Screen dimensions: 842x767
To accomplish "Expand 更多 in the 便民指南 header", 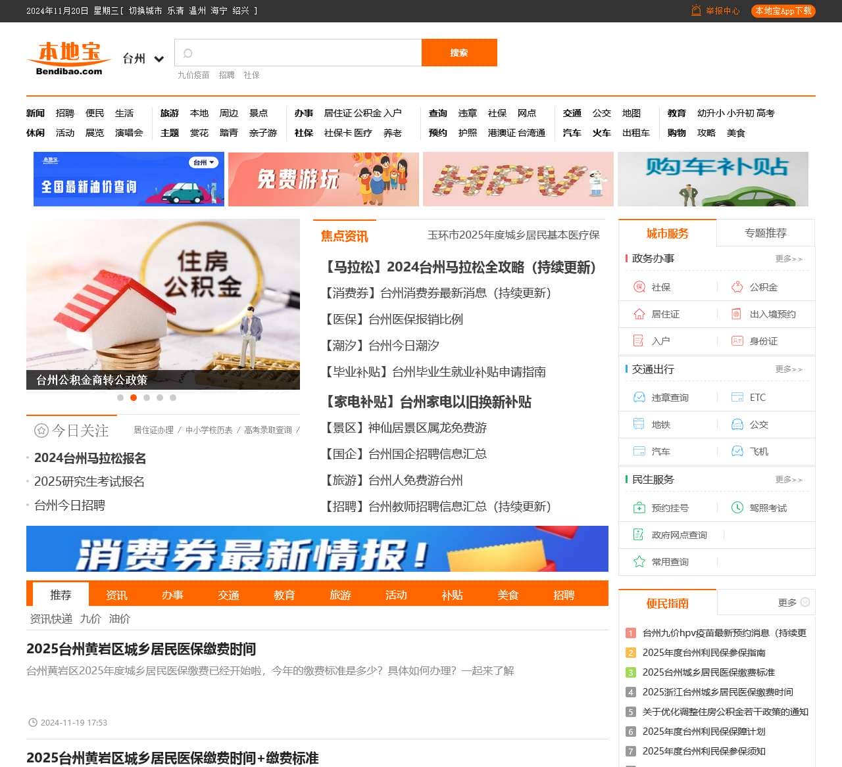I will pos(793,603).
